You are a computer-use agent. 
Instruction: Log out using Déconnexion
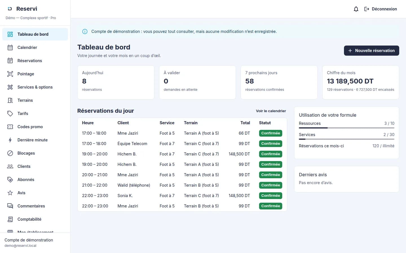tap(381, 9)
